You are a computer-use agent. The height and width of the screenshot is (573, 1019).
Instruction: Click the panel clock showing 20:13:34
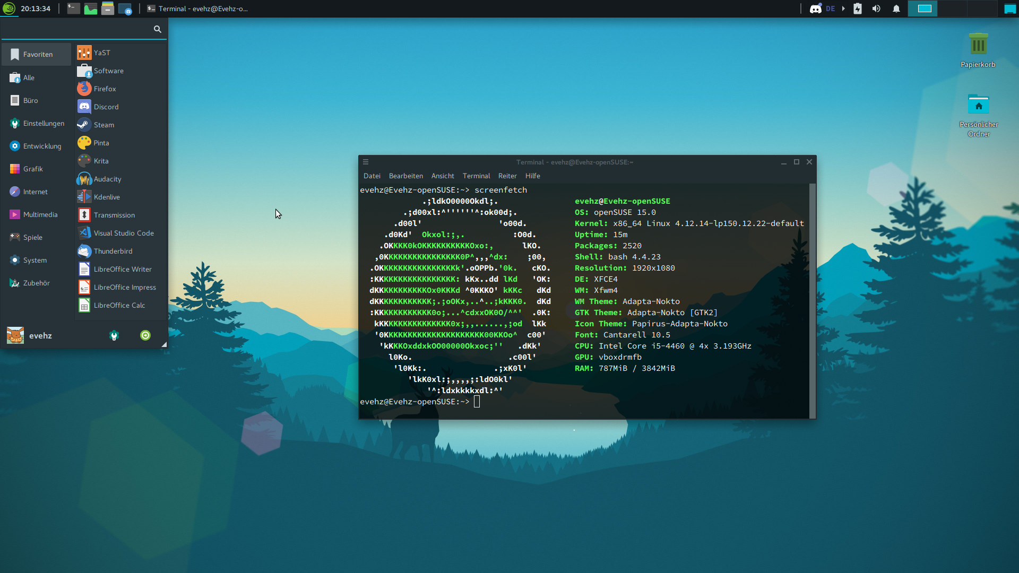[x=36, y=8]
